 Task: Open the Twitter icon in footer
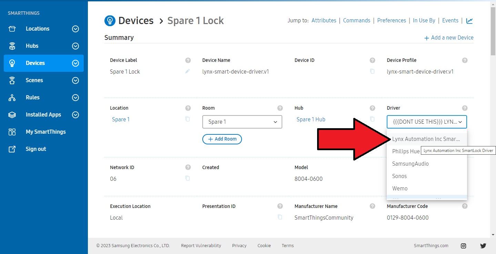pyautogui.click(x=483, y=246)
